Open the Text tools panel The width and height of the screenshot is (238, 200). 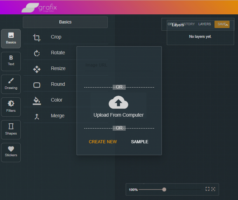tap(11, 61)
